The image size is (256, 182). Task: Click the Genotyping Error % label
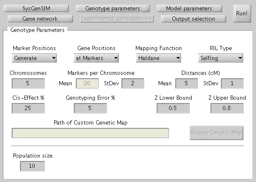90,98
